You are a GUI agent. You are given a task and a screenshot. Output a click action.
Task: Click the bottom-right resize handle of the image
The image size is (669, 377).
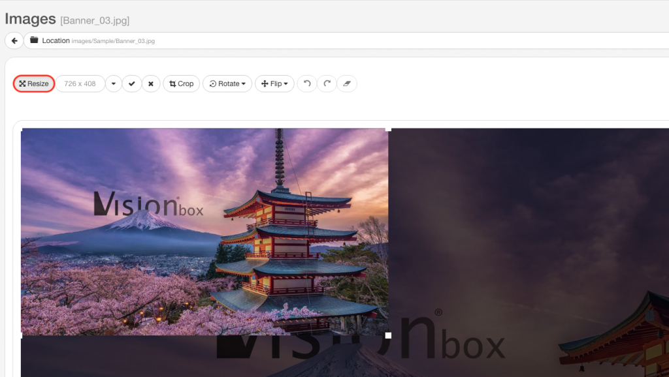[388, 335]
